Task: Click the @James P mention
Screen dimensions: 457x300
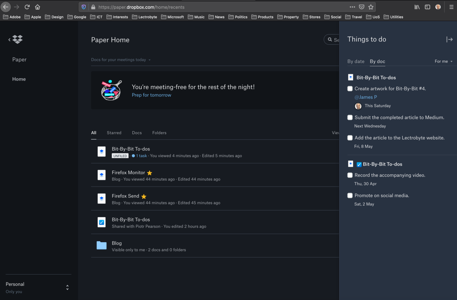Action: [366, 97]
